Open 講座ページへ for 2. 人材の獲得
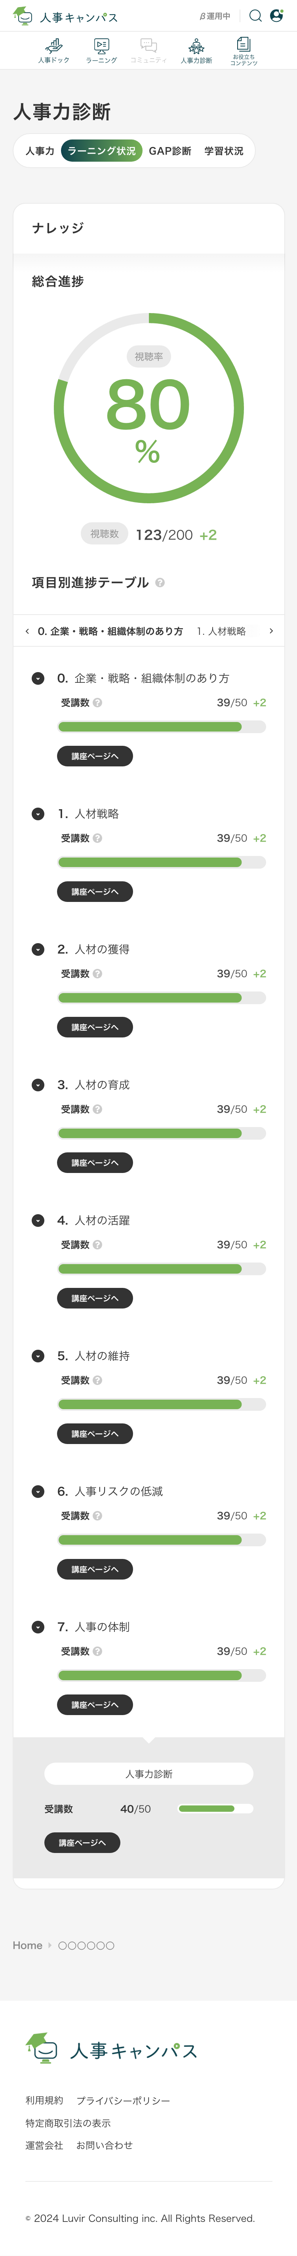 (x=95, y=1026)
